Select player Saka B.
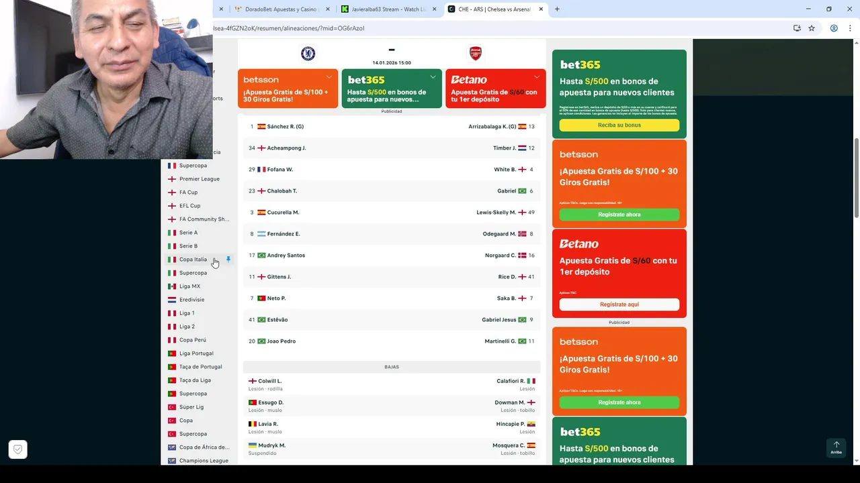The image size is (860, 483). [507, 299]
